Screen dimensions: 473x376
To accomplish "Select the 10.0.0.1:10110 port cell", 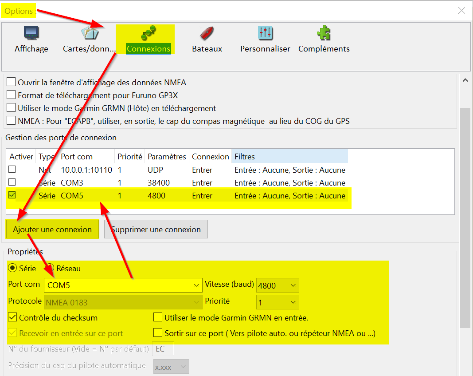I will pos(86,170).
